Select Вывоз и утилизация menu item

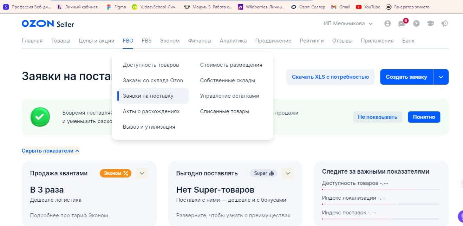pos(149,127)
